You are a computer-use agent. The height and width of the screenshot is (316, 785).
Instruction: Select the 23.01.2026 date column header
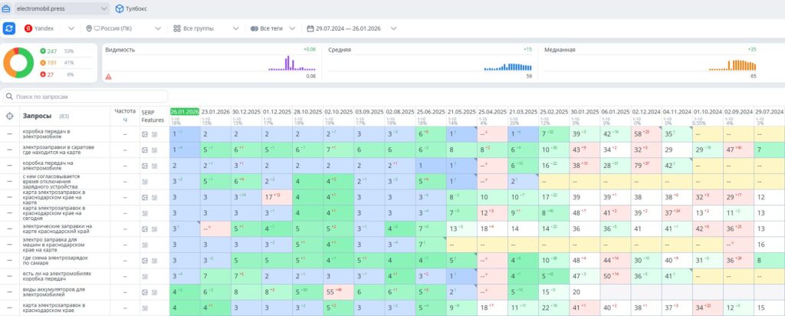point(215,111)
